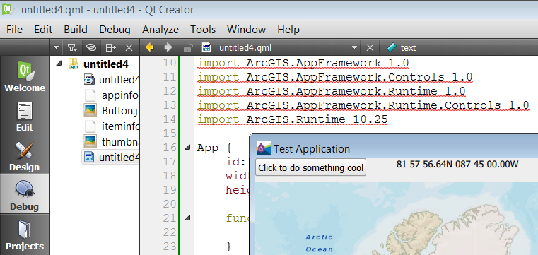Viewport: 538px width, 255px height.
Task: Click the qml file icon in editor toolbar
Action: (x=206, y=47)
